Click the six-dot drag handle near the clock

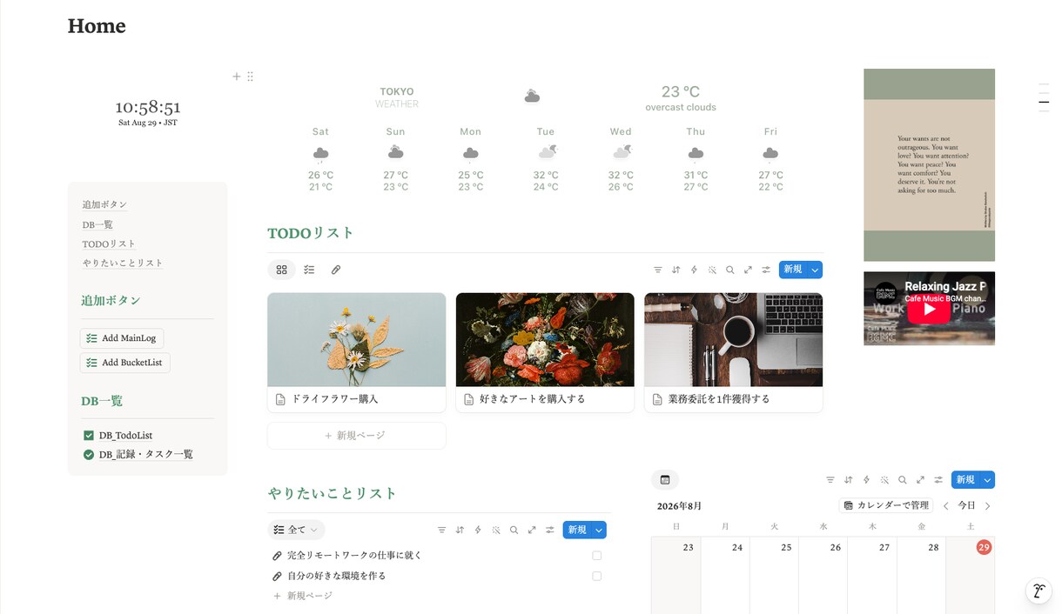(250, 77)
